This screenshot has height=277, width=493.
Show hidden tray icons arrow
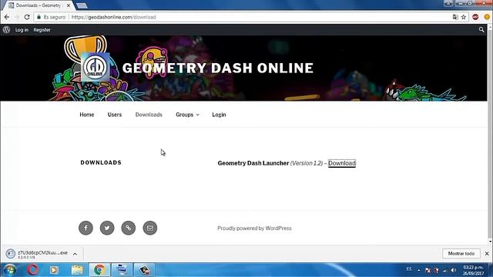tap(419, 270)
